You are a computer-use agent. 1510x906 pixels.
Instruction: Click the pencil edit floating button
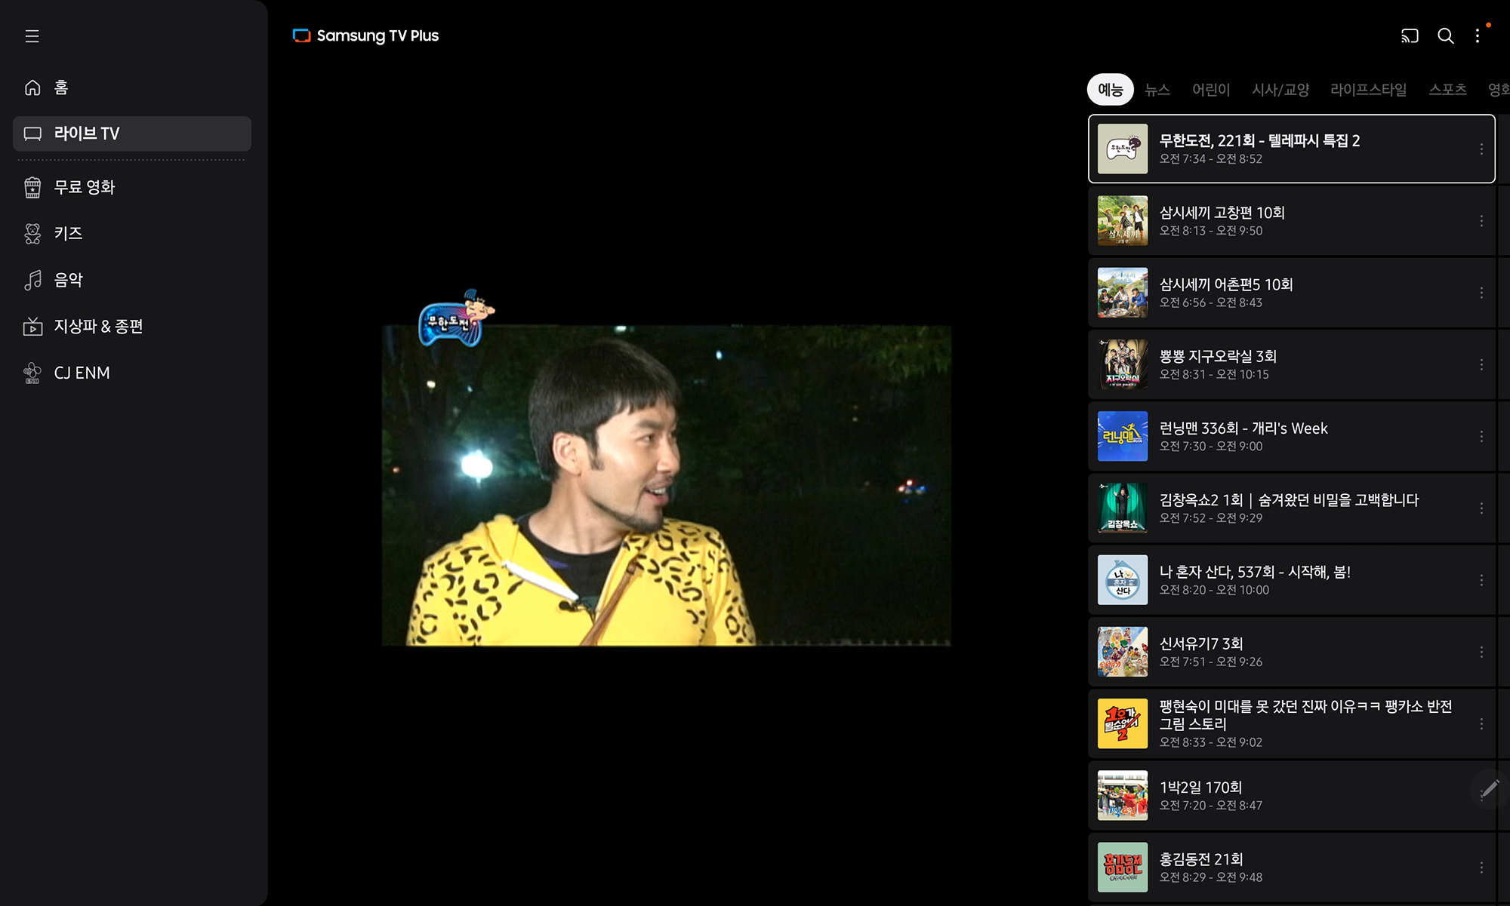tap(1489, 789)
